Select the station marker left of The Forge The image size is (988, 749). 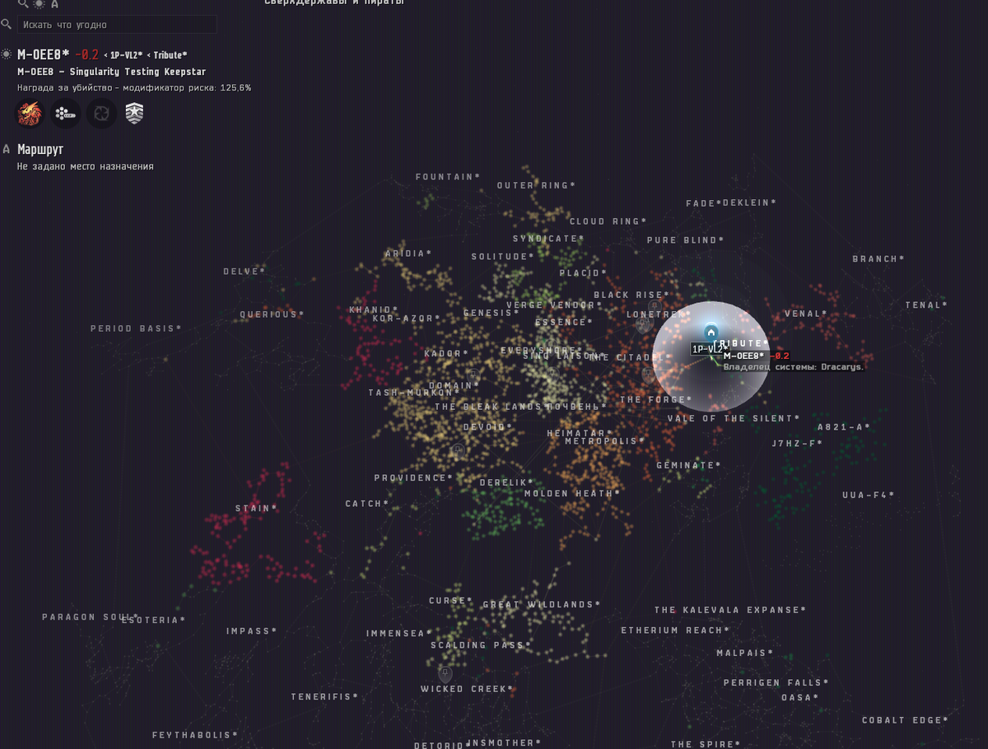coord(648,374)
